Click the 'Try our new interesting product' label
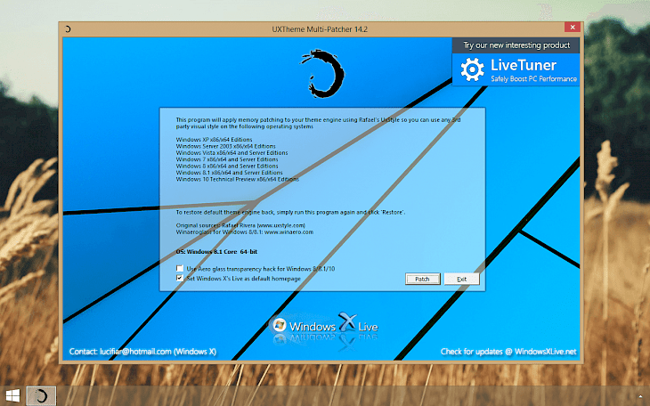The height and width of the screenshot is (406, 650). tap(516, 45)
